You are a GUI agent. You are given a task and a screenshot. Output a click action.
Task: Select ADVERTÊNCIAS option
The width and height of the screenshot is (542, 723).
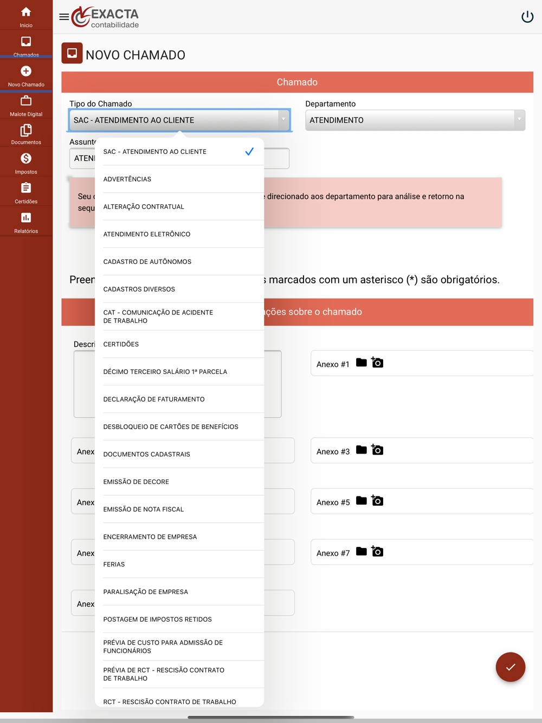pyautogui.click(x=179, y=179)
